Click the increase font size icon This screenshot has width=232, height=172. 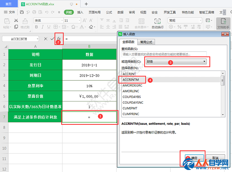[x=85, y=20]
